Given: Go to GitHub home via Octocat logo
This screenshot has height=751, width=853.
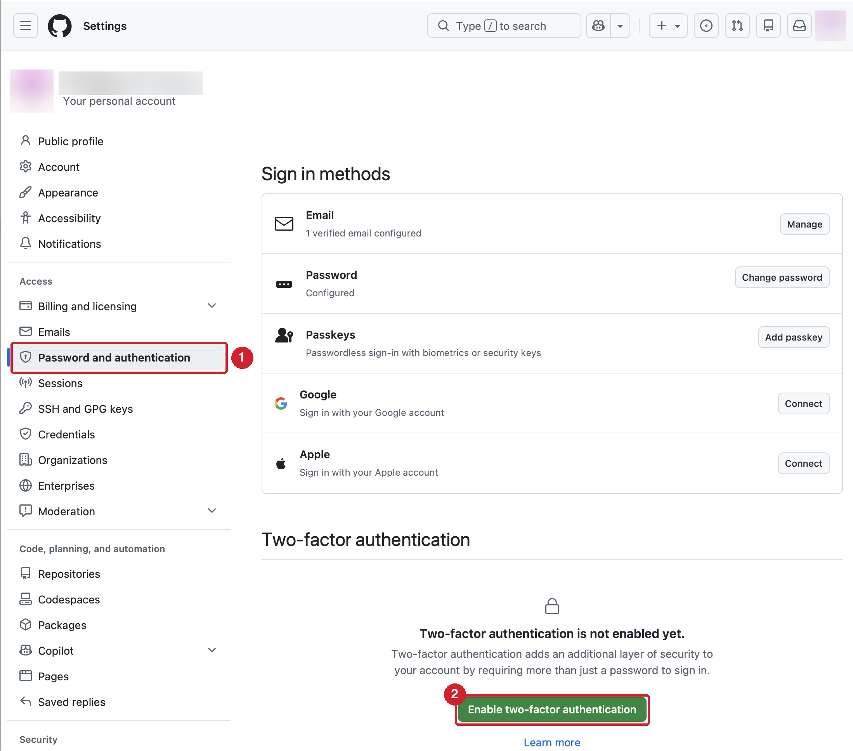Looking at the screenshot, I should (x=60, y=26).
